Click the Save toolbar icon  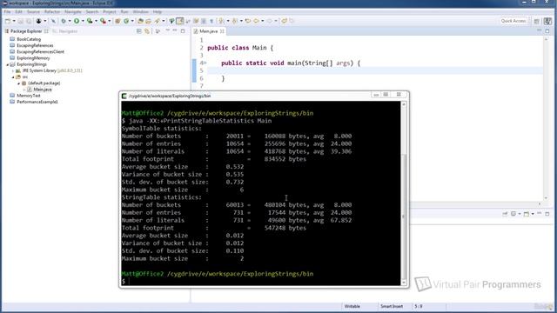point(21,21)
